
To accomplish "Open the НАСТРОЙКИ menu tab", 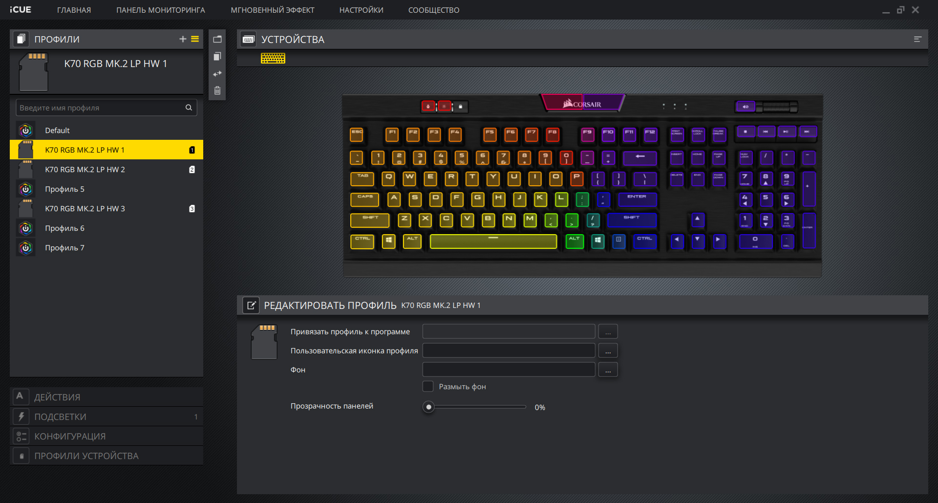I will (361, 10).
